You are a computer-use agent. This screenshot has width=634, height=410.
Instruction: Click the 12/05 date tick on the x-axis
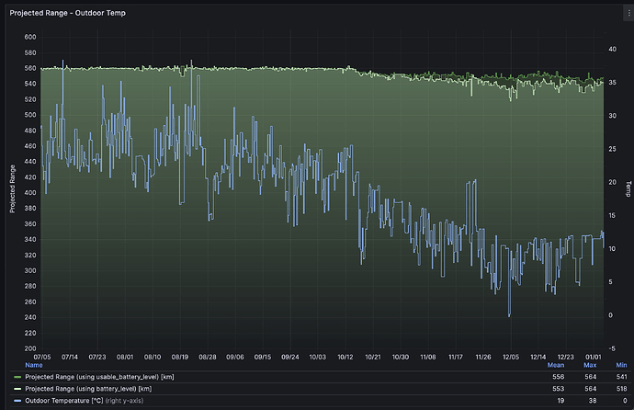point(511,357)
